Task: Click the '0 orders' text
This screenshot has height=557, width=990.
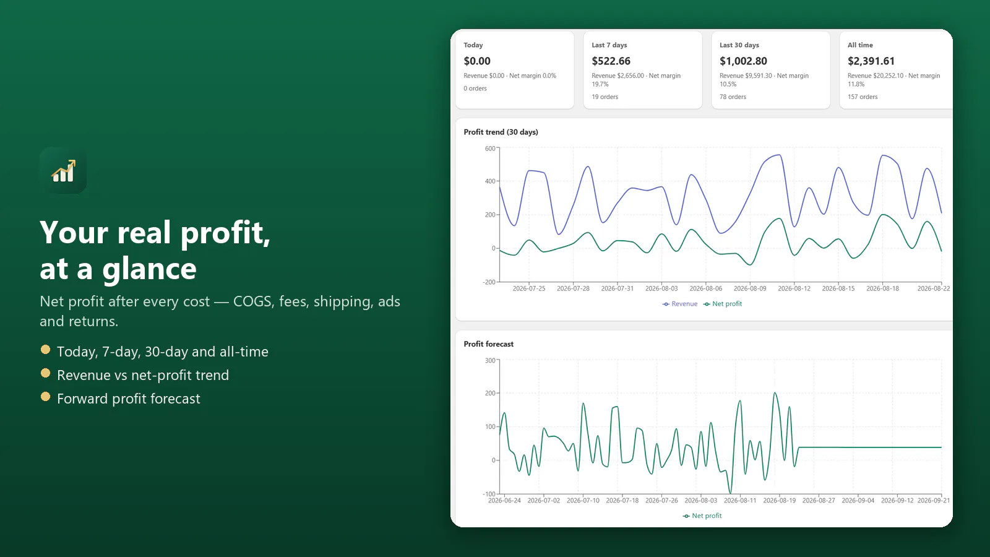Action: pyautogui.click(x=475, y=89)
